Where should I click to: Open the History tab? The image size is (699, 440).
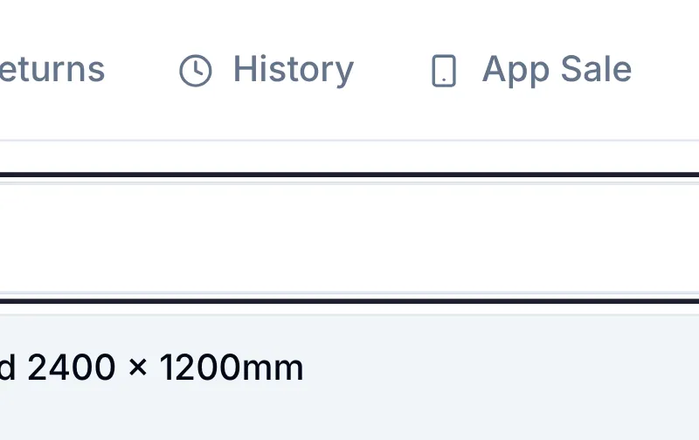(266, 70)
